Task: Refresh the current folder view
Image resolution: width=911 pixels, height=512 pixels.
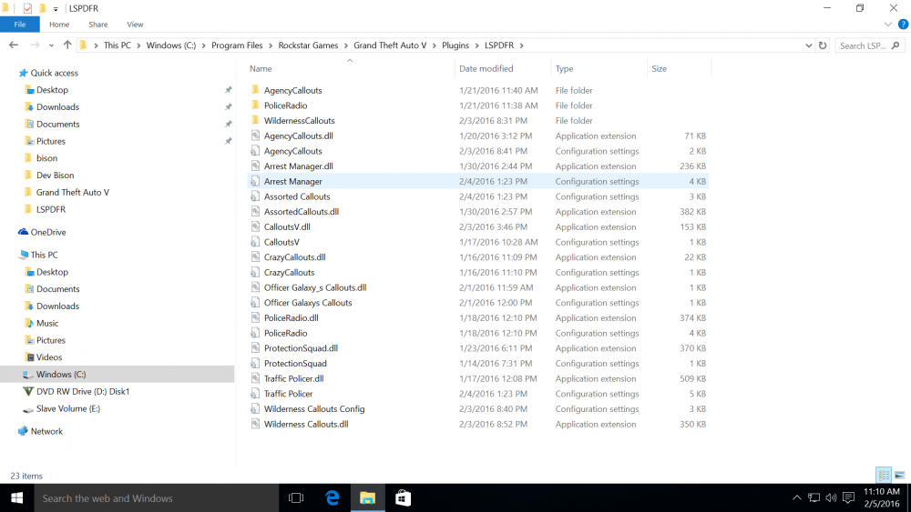Action: pos(823,45)
